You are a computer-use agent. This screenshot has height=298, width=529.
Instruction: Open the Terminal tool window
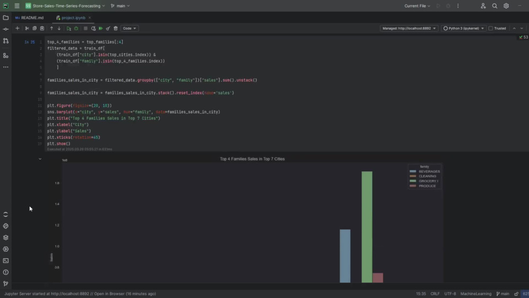point(6,260)
